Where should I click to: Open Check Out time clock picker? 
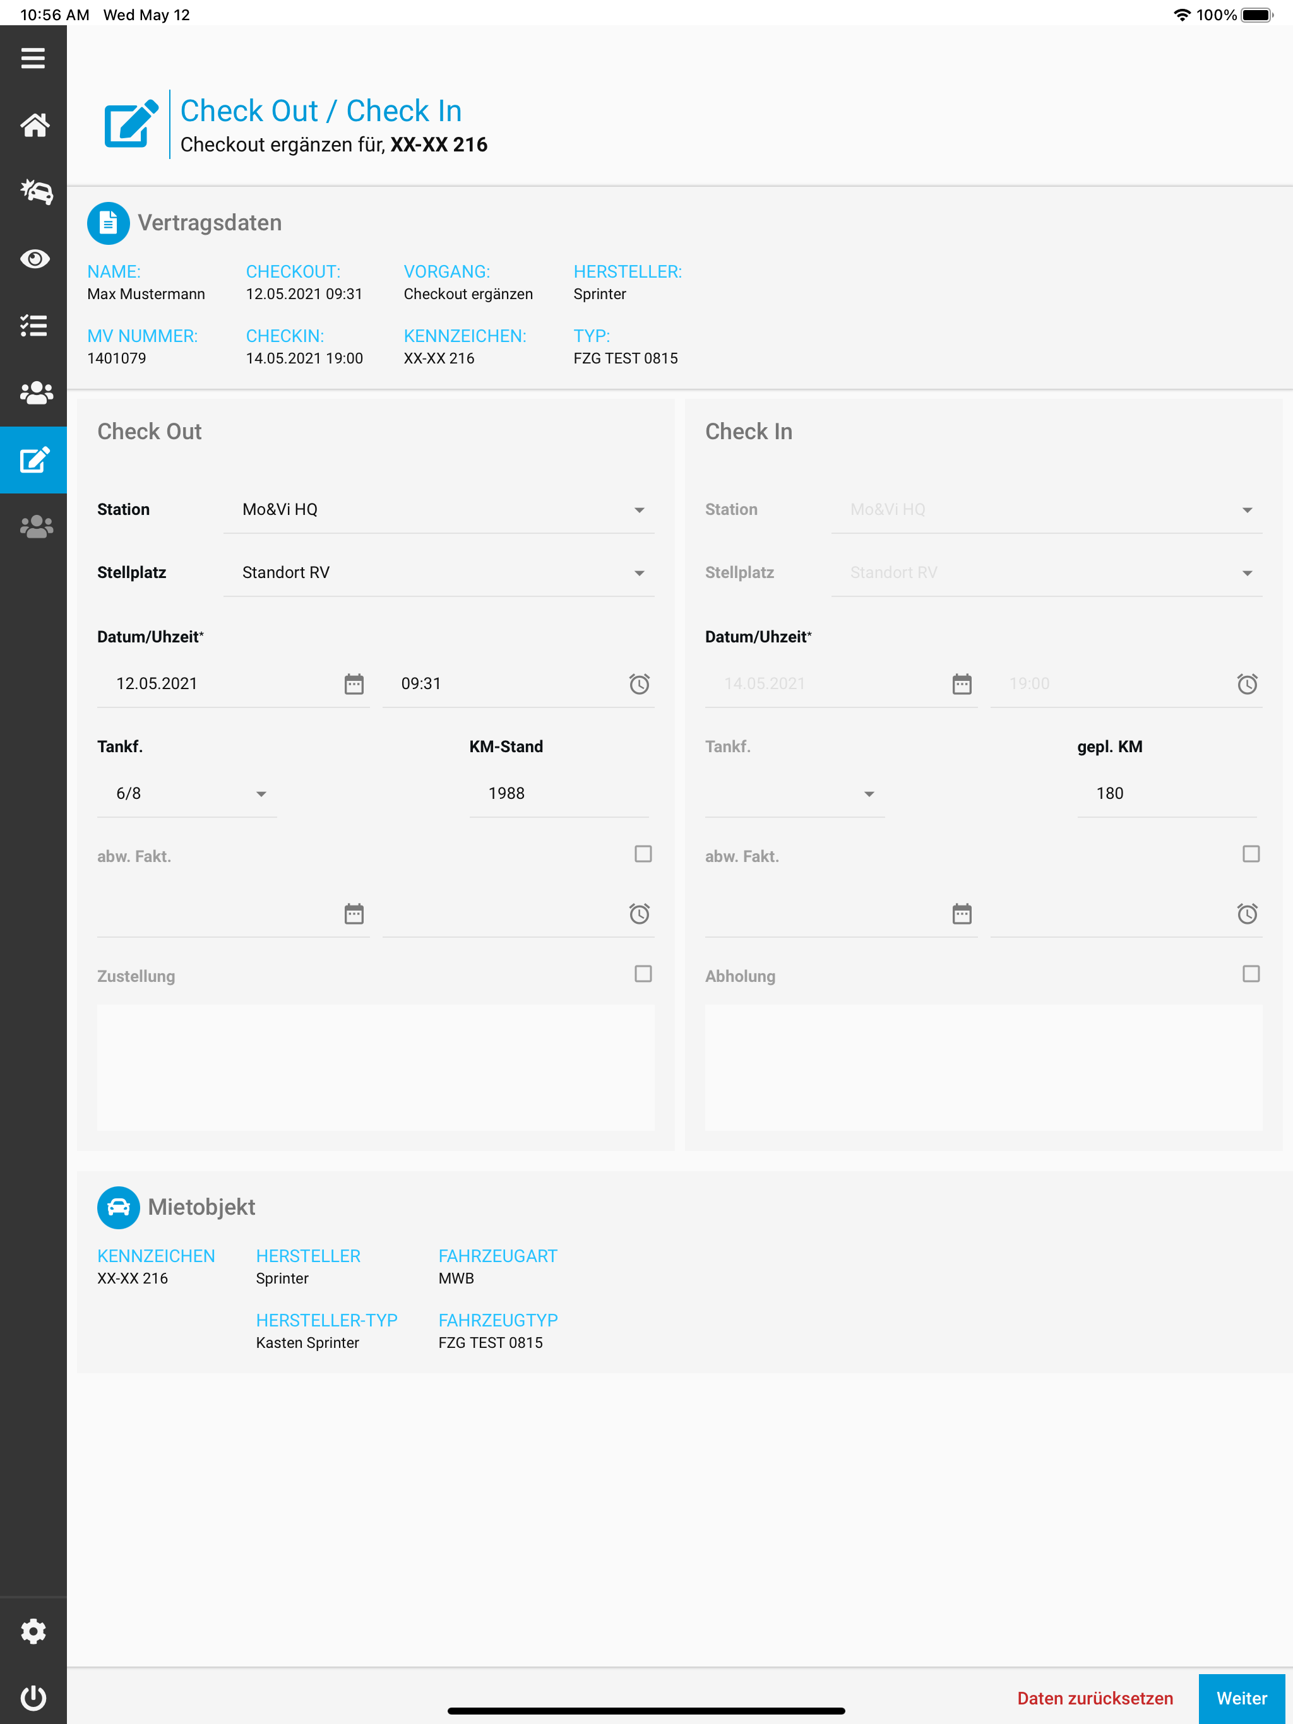pos(640,684)
